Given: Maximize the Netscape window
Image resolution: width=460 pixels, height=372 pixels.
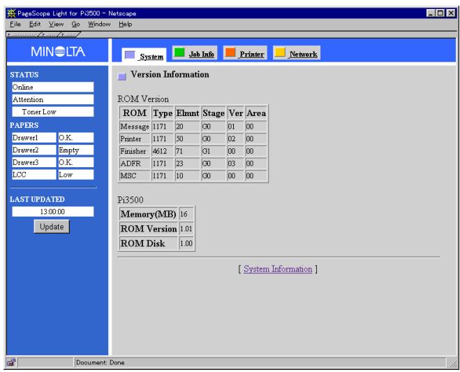Looking at the screenshot, I should (x=440, y=13).
